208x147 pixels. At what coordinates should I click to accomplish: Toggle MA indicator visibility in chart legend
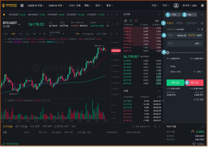pyautogui.click(x=56, y=42)
